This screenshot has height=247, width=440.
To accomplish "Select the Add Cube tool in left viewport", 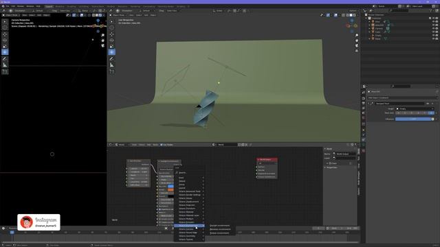I will [x=5, y=72].
